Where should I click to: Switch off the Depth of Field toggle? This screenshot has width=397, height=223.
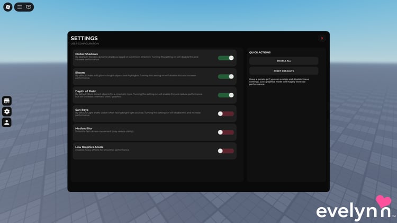[226, 95]
